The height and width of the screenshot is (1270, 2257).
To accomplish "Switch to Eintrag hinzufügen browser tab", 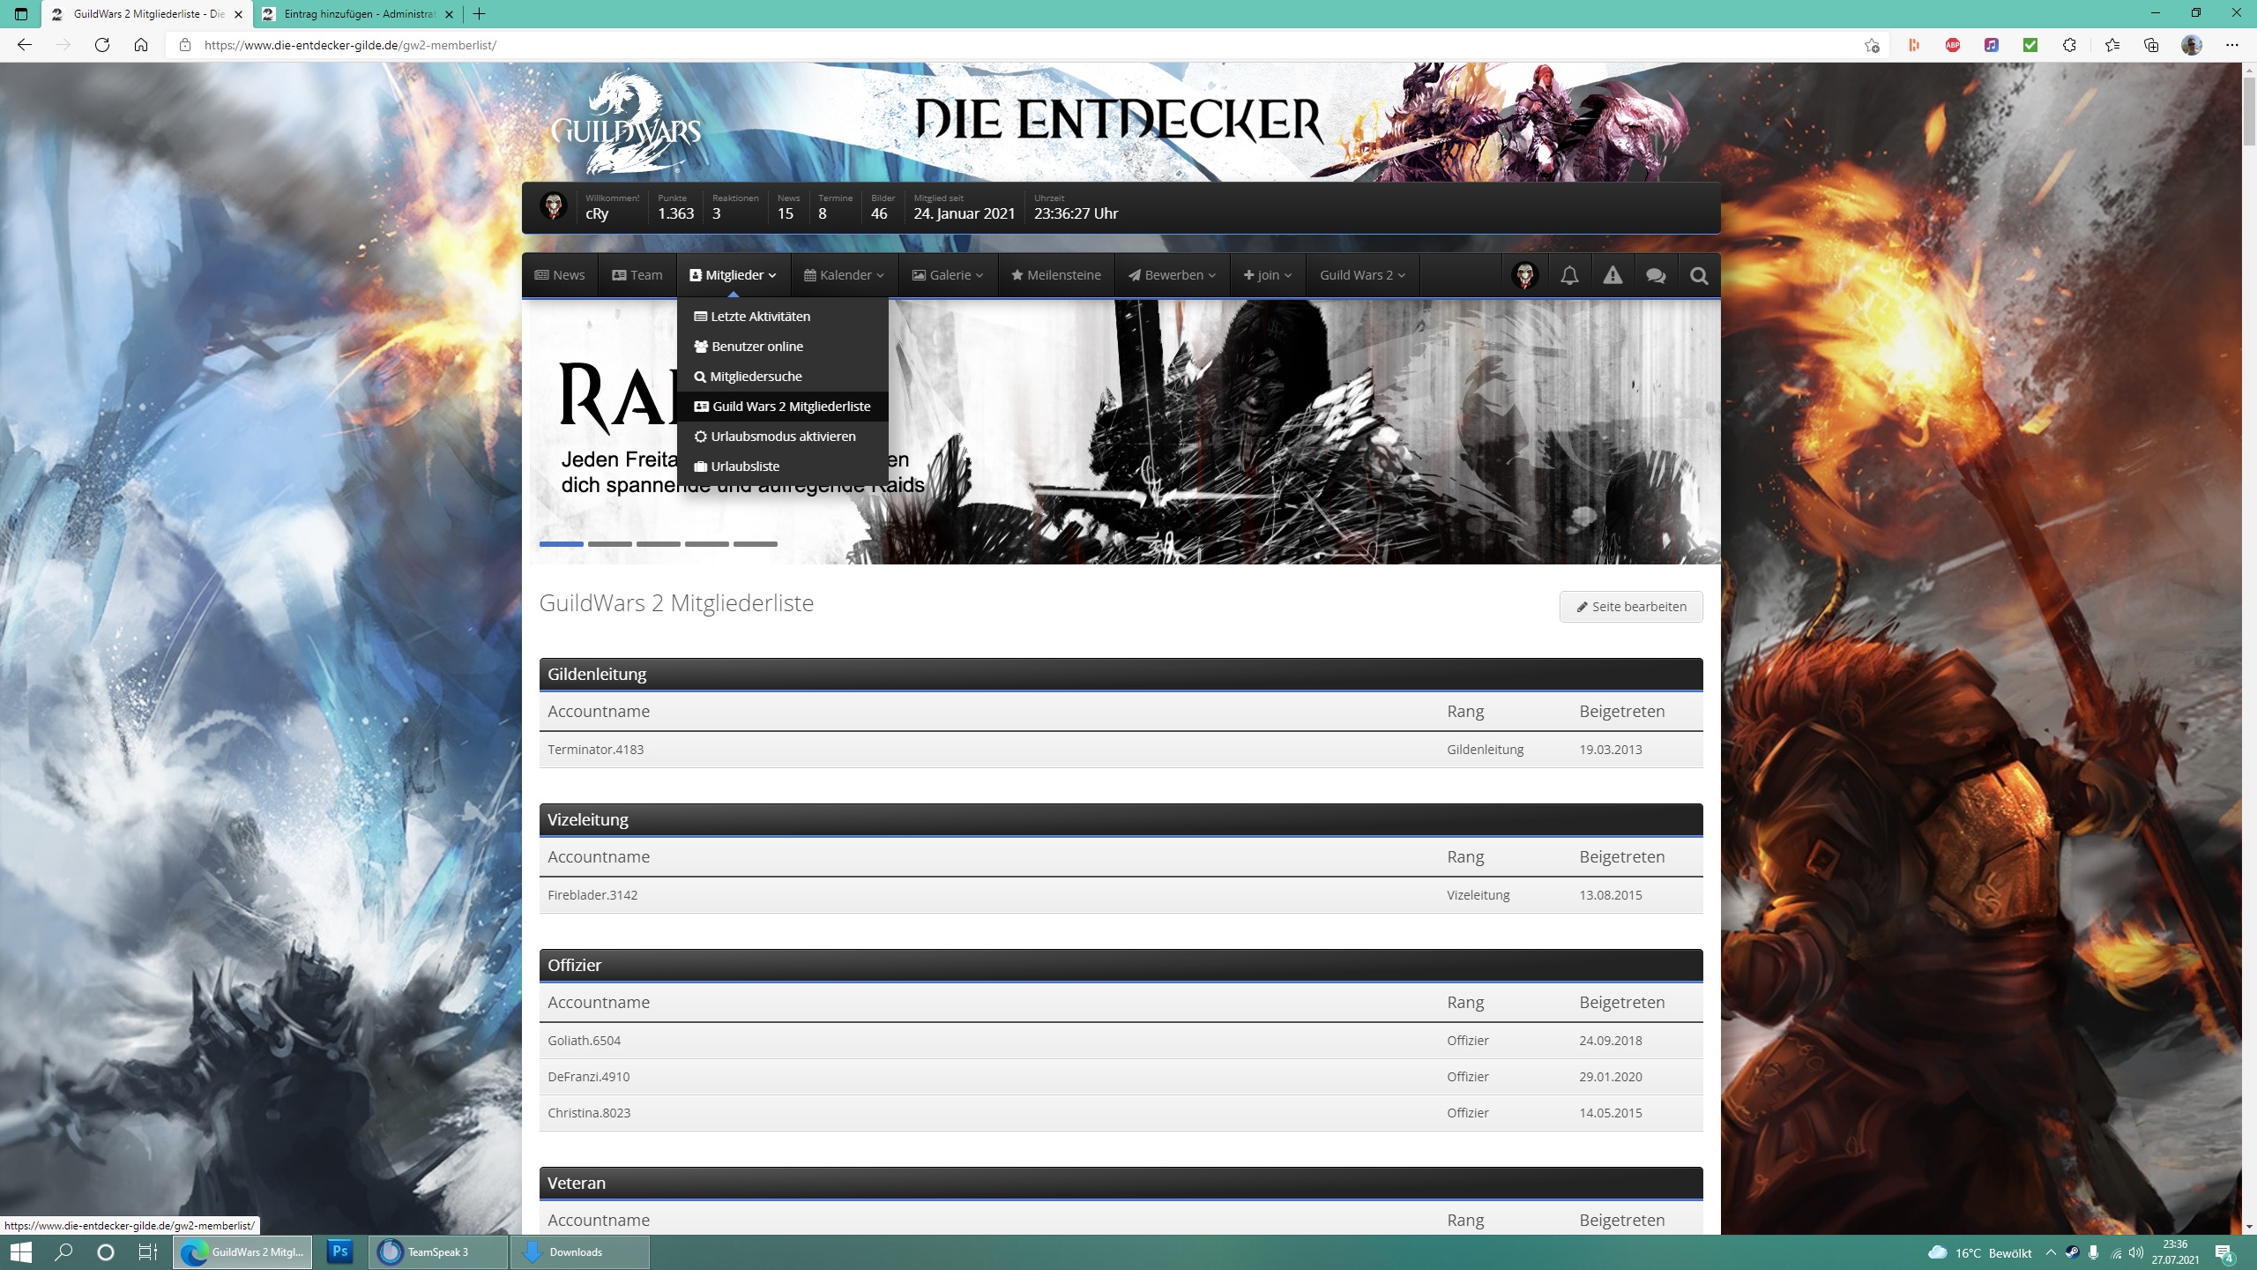I will [357, 14].
